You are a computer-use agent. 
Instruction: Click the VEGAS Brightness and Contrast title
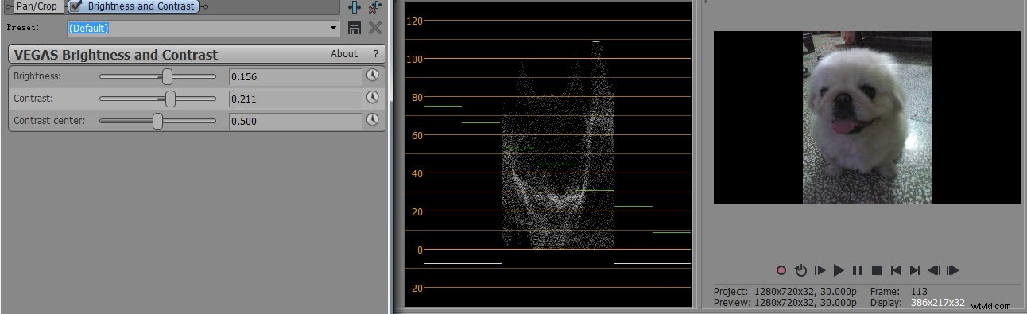click(x=116, y=55)
